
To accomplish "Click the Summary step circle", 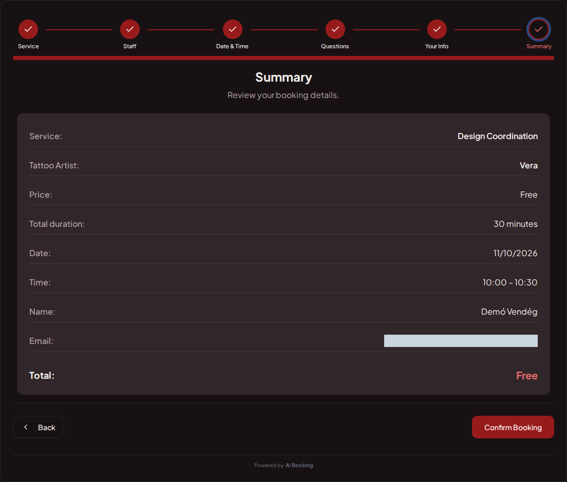I will 539,29.
